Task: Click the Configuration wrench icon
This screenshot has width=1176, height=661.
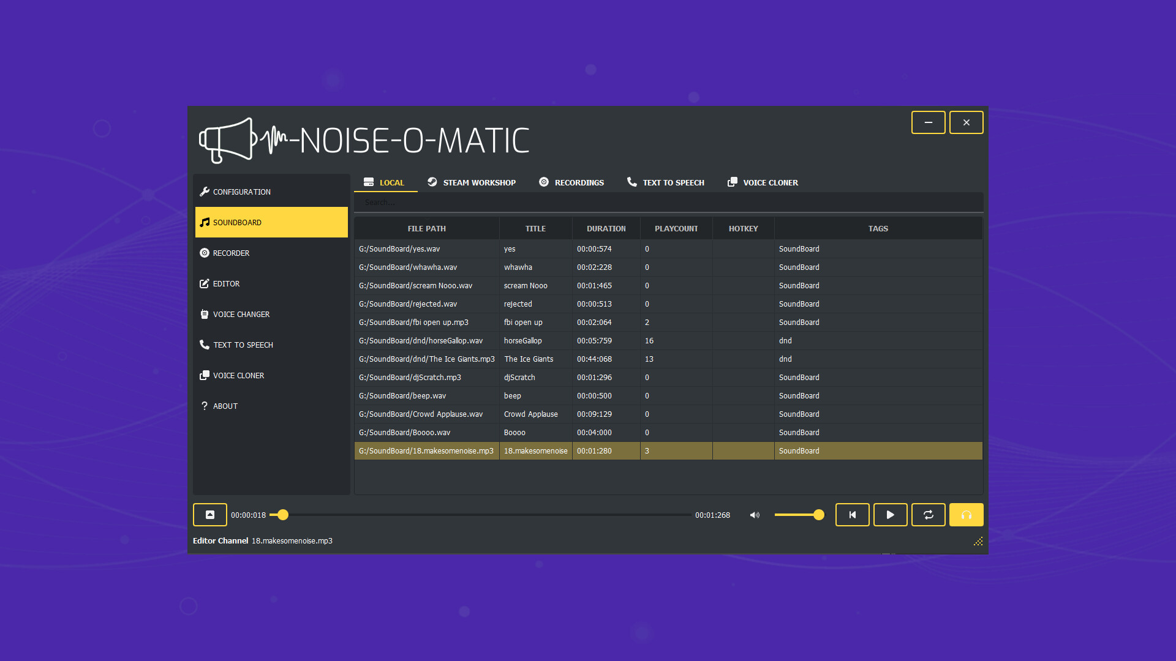Action: (205, 192)
